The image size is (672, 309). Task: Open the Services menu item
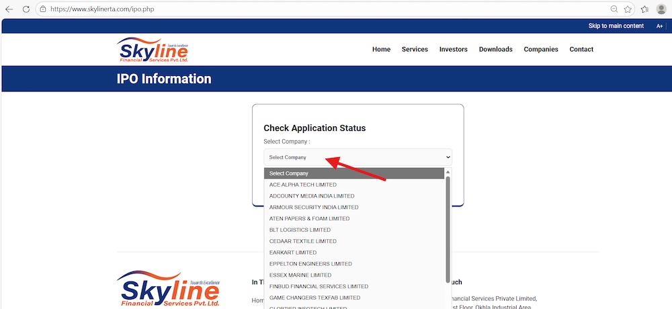(x=415, y=49)
